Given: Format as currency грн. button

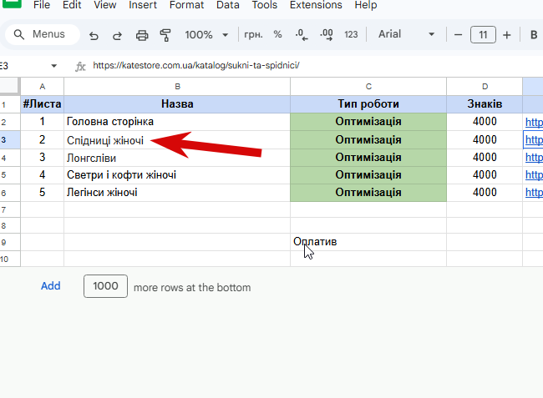Looking at the screenshot, I should [x=253, y=34].
